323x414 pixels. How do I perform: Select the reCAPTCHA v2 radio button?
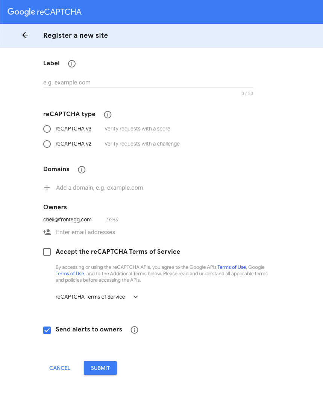pos(47,144)
